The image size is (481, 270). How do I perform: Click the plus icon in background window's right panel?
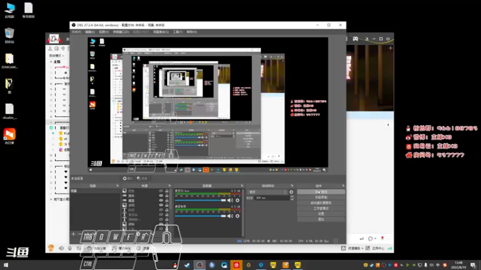click(390, 48)
